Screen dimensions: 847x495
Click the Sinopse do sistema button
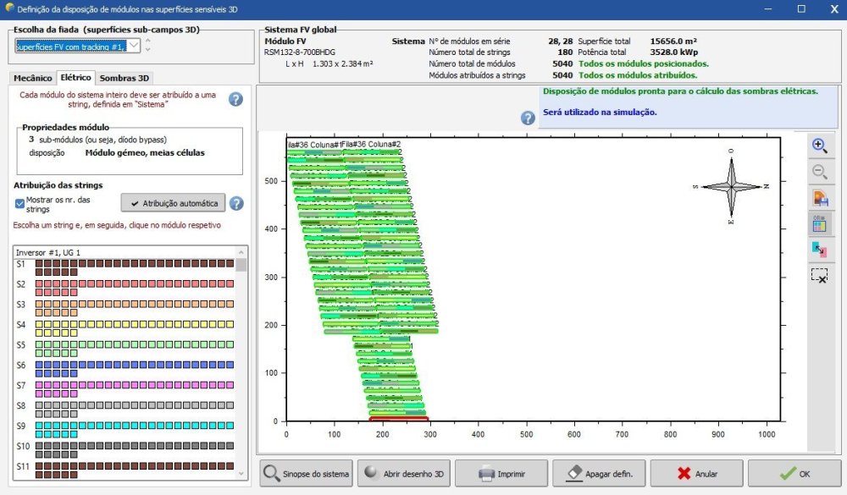[x=307, y=474]
